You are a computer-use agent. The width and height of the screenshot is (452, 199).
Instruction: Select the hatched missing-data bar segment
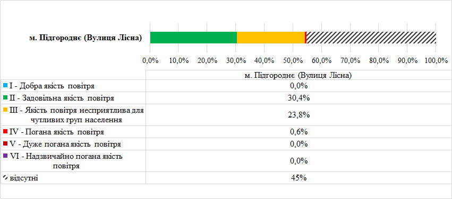pos(371,38)
